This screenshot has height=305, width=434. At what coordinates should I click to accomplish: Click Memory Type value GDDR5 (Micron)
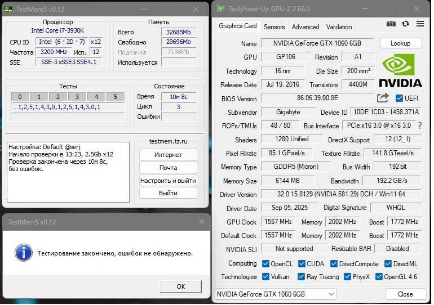296,167
